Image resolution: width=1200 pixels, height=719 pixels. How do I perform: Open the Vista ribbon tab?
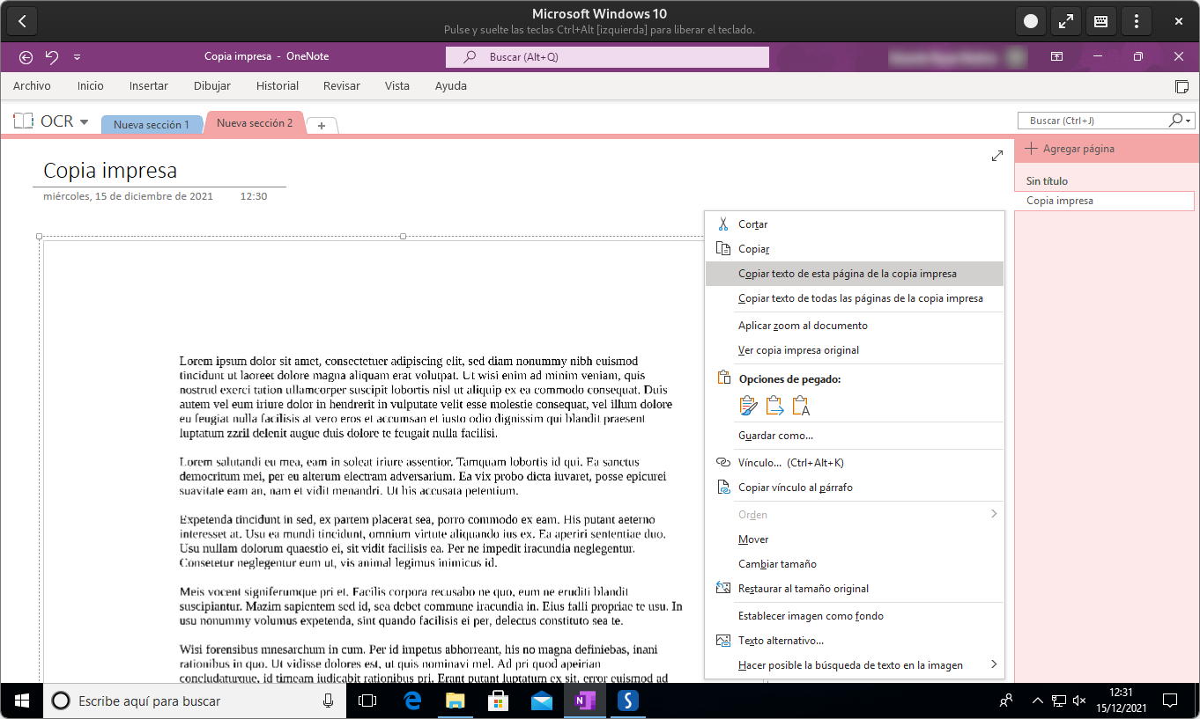pyautogui.click(x=397, y=86)
